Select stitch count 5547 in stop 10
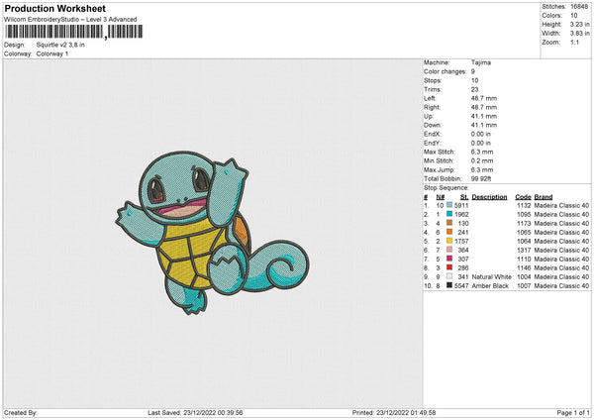 click(x=461, y=286)
